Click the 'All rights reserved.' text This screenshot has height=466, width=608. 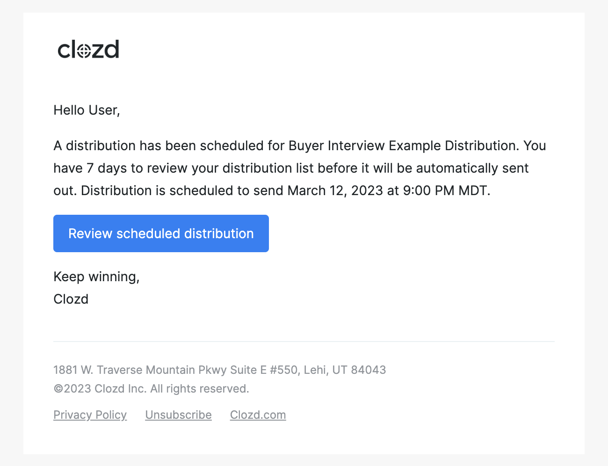200,389
